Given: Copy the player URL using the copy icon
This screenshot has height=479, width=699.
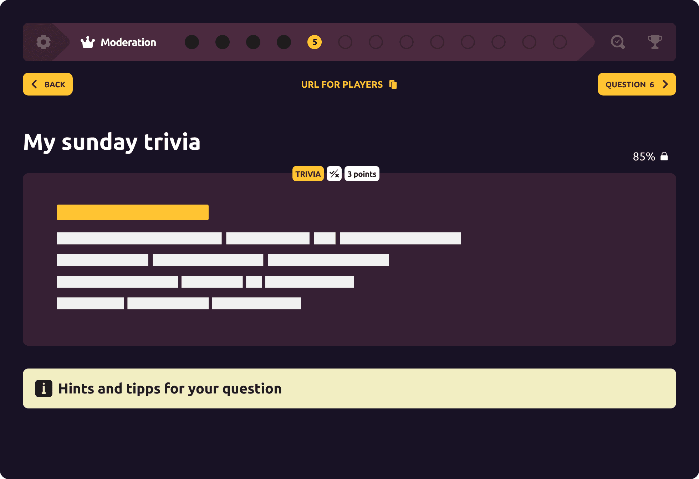Looking at the screenshot, I should pyautogui.click(x=393, y=84).
